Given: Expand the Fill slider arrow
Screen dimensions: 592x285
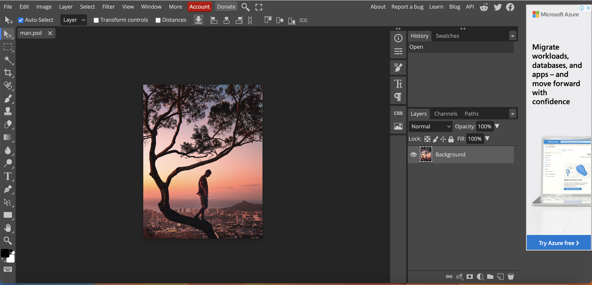Looking at the screenshot, I should pyautogui.click(x=487, y=139).
